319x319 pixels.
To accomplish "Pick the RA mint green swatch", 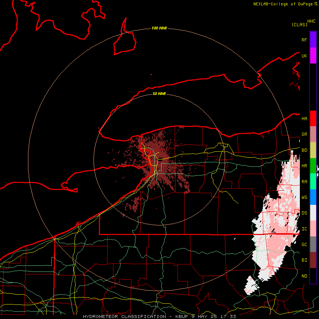I will 313,181.
